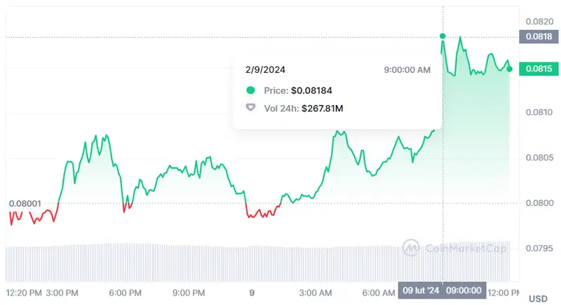Click the CoinMarketCap watermark logo icon
Viewport: 561px width, 305px height.
click(x=410, y=248)
